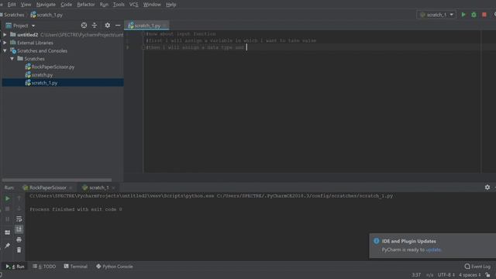
Task: Open the Python Console tool window
Action: 115,267
